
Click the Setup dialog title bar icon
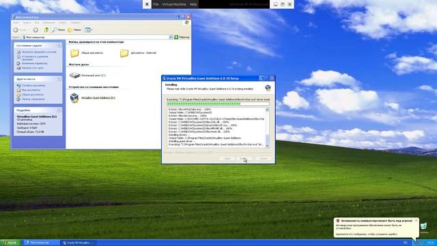point(164,79)
